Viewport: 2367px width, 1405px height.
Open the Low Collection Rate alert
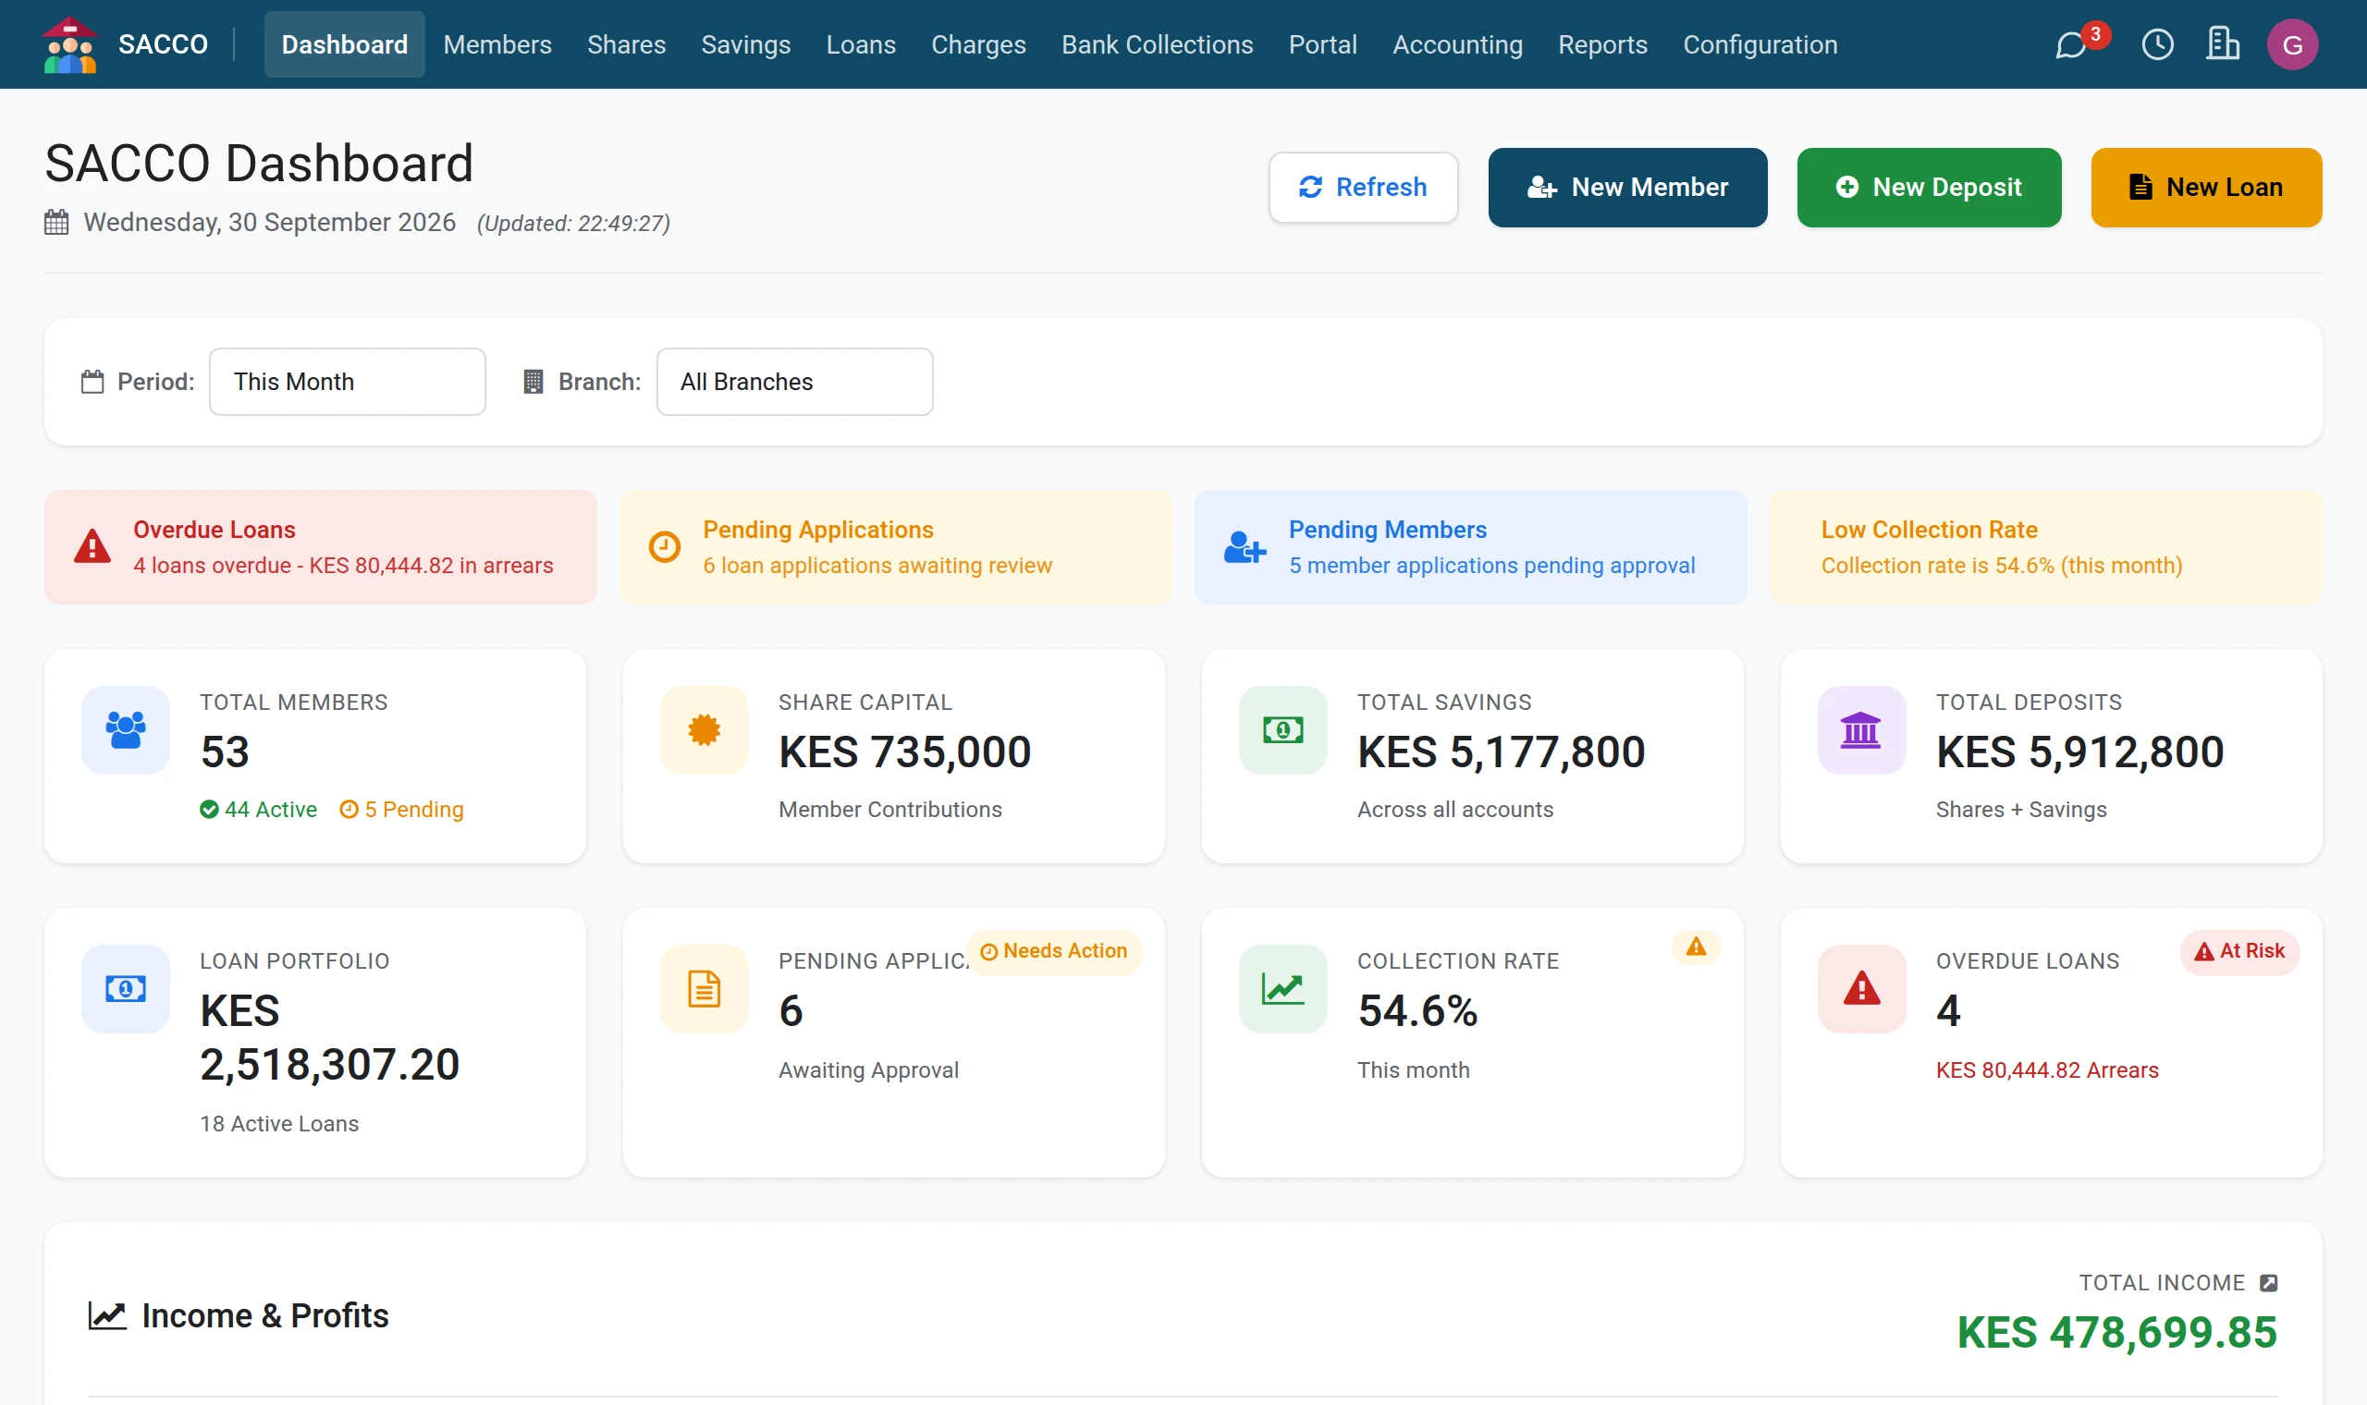tap(2045, 547)
